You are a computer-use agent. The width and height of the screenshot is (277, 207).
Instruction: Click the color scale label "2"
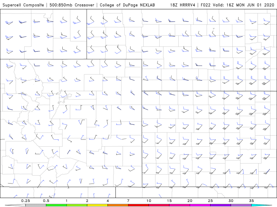click(x=87, y=201)
